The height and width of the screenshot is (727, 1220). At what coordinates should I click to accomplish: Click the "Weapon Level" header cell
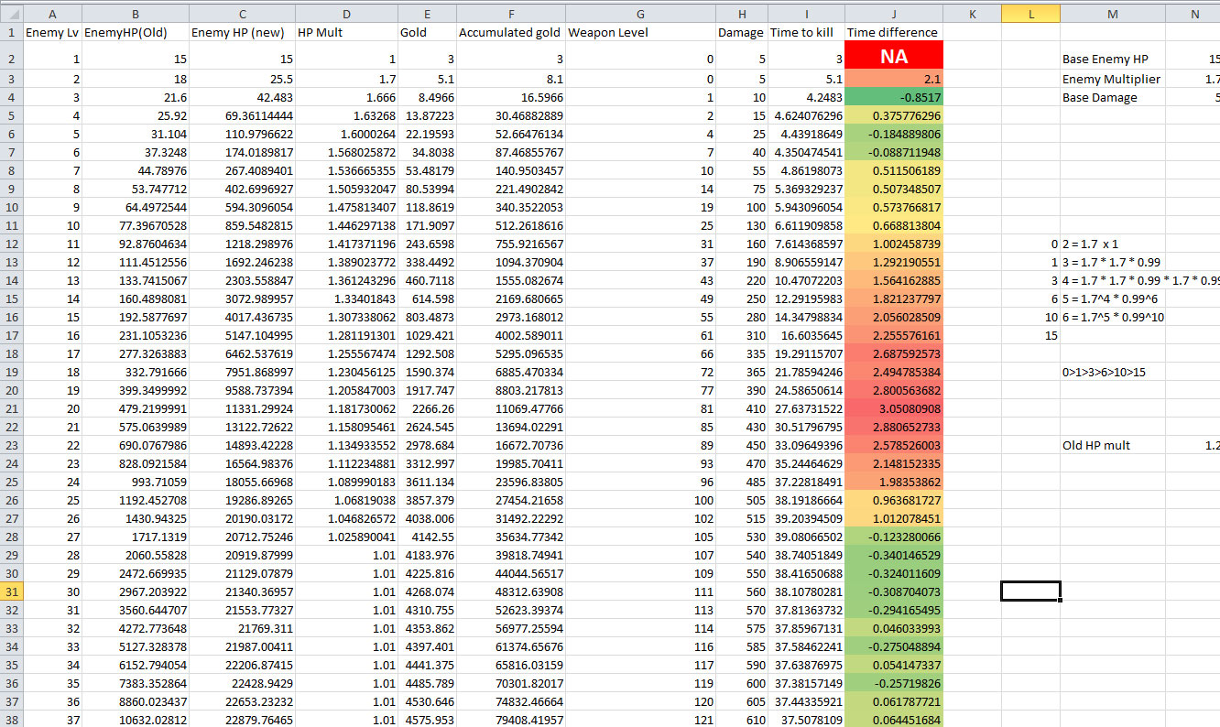pos(640,33)
